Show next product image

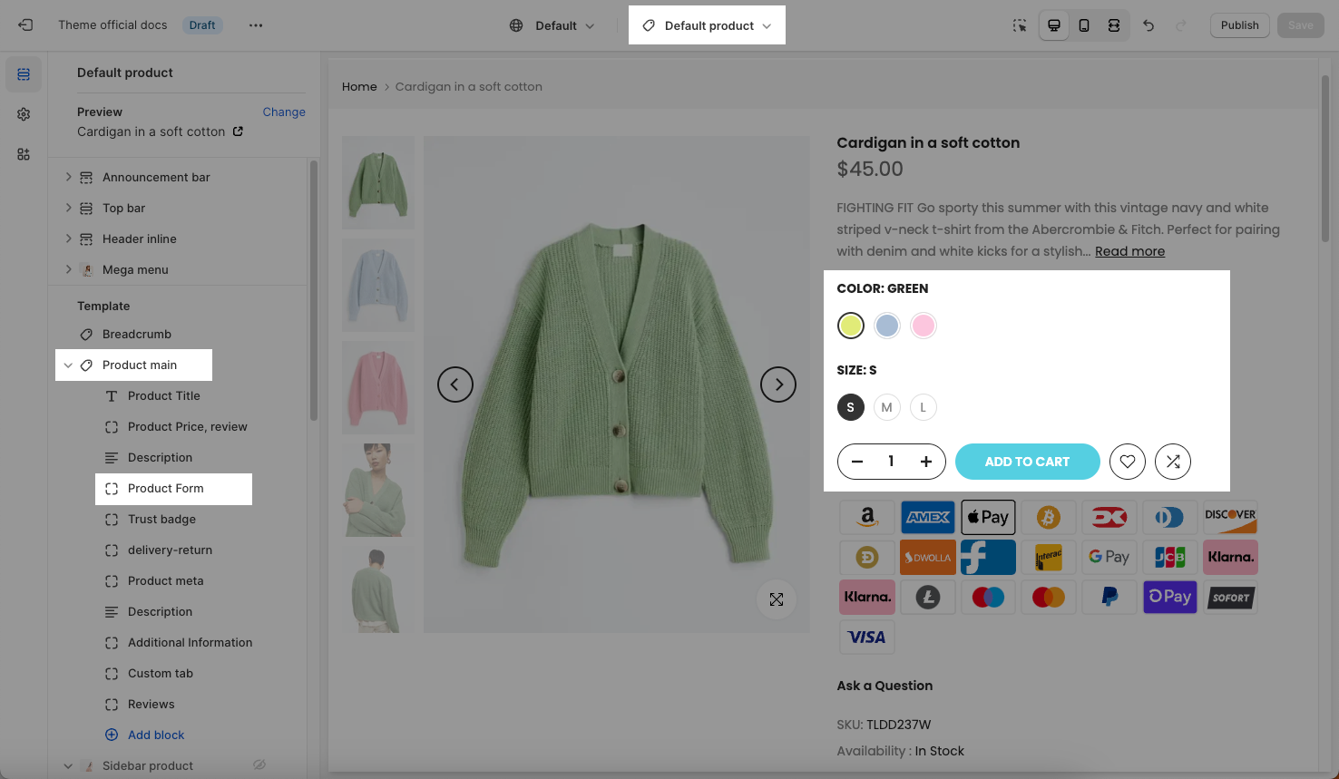point(778,385)
